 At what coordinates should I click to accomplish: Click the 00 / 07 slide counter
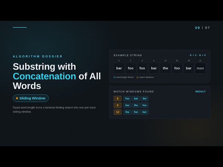tap(202, 28)
